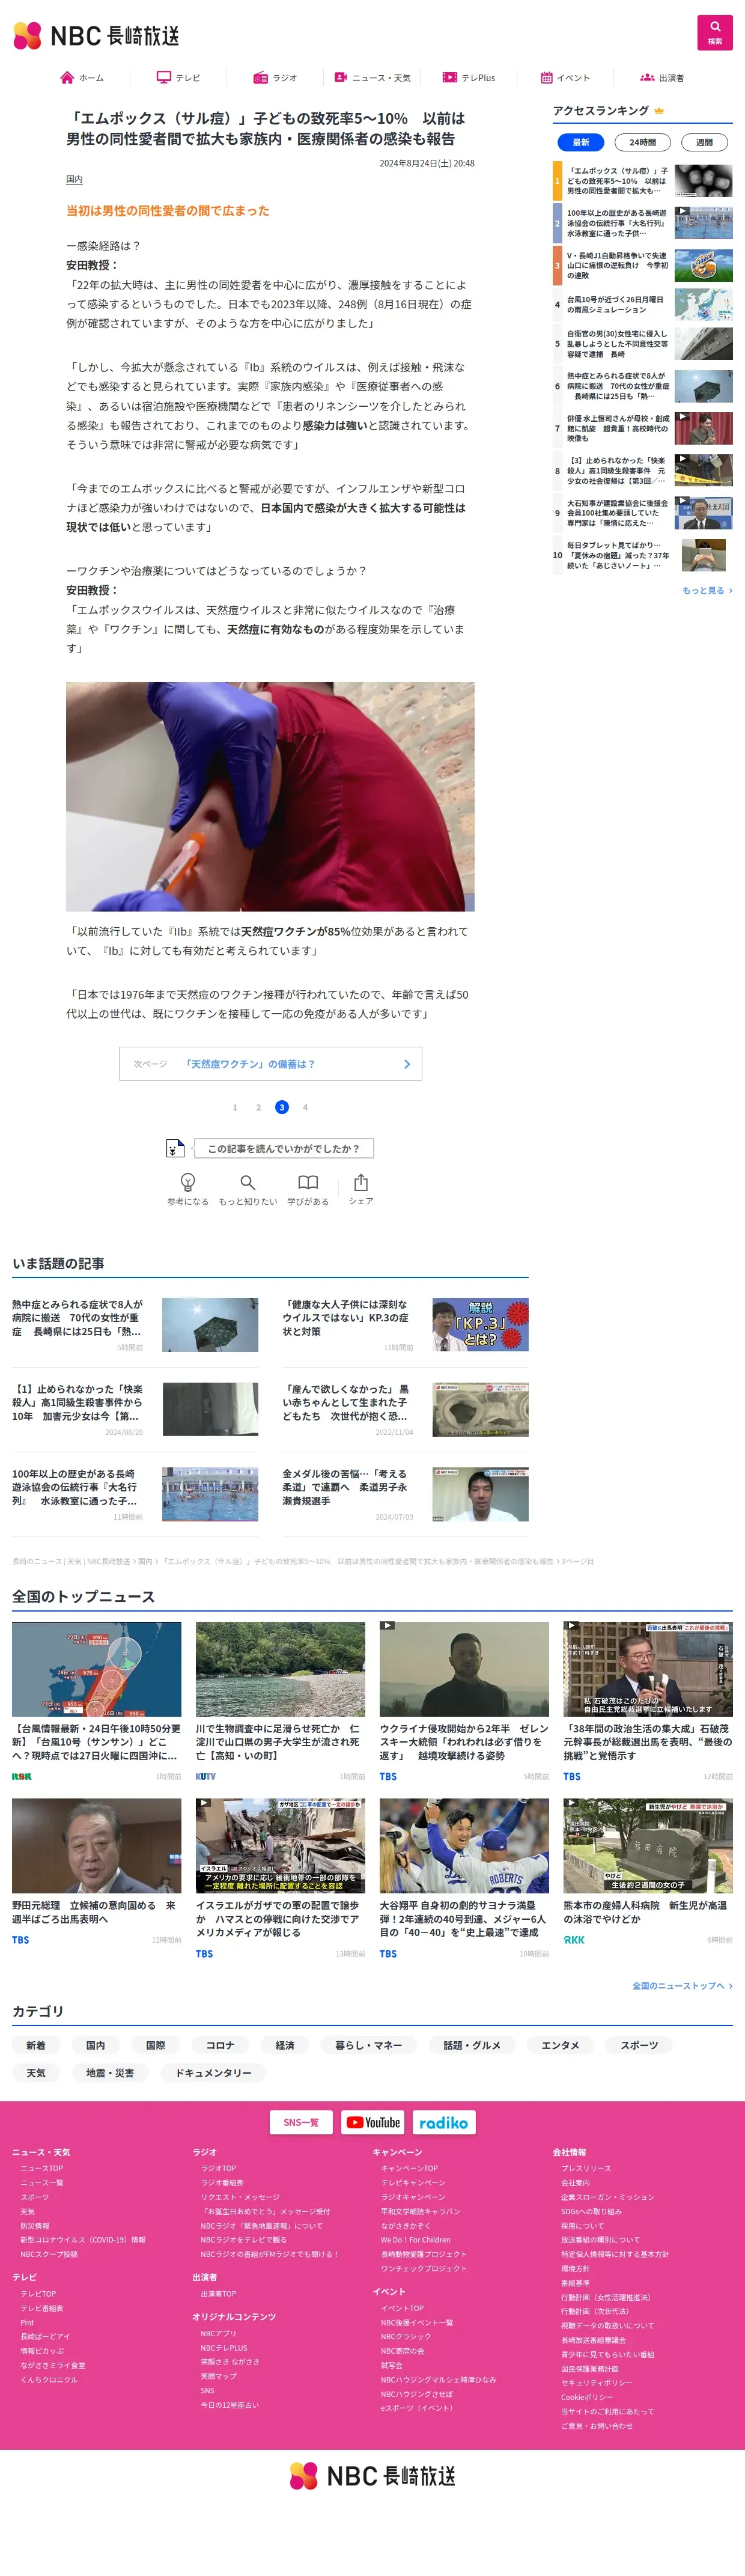Open テレPlus navigation item
Image resolution: width=745 pixels, height=2576 pixels.
(469, 78)
